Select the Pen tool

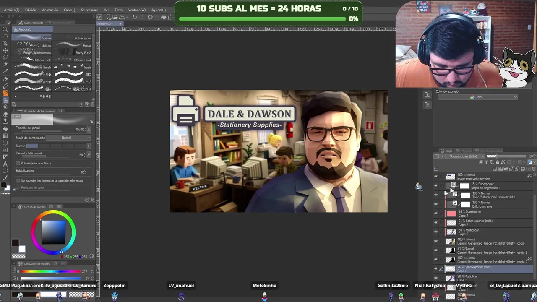[5, 79]
